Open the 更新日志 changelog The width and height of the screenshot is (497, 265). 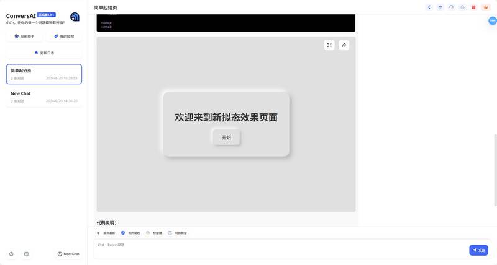point(43,53)
